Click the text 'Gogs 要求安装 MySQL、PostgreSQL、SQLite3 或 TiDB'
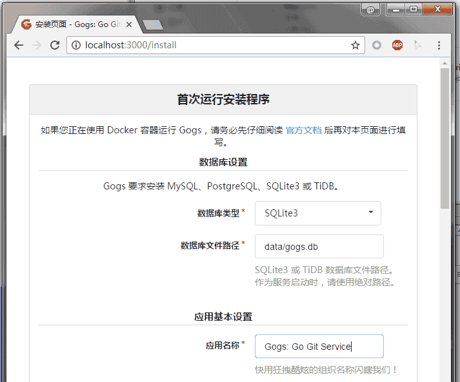The width and height of the screenshot is (460, 382). 221,186
